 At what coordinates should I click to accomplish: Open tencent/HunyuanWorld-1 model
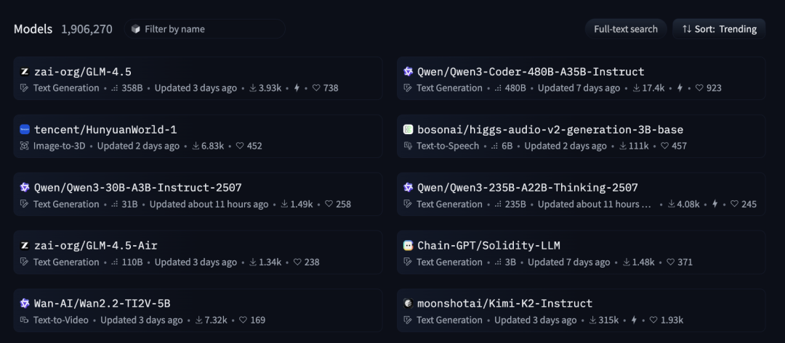click(198, 136)
